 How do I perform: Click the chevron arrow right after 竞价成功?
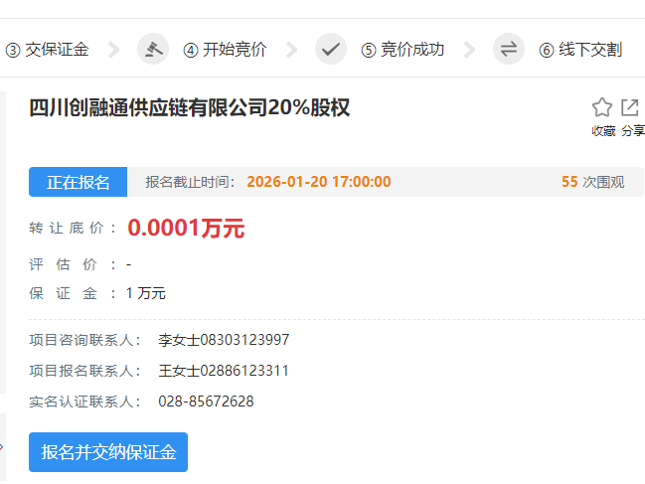click(470, 50)
